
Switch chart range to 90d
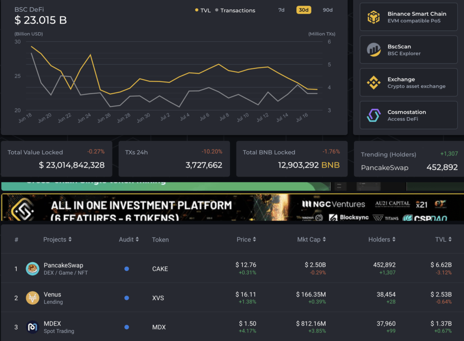(328, 10)
